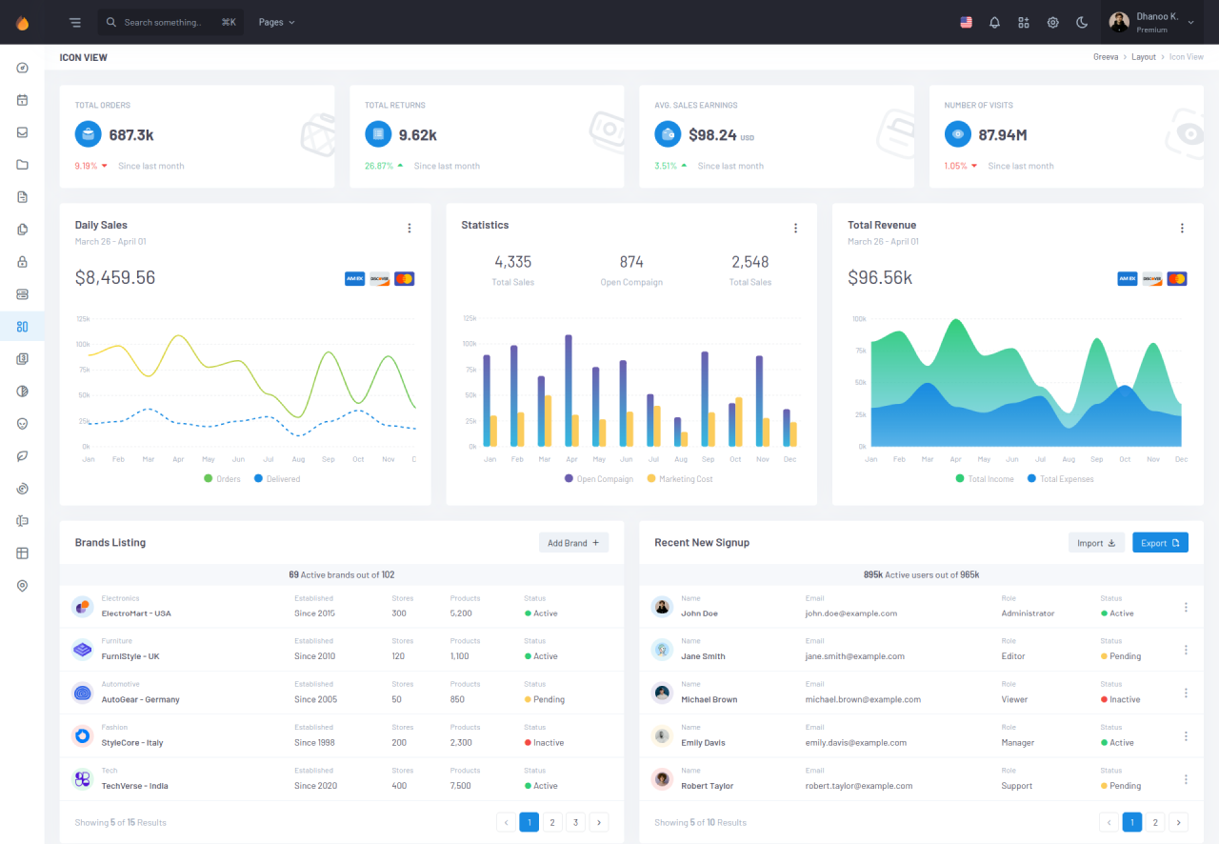Open the lock sidebar icon

tap(22, 262)
